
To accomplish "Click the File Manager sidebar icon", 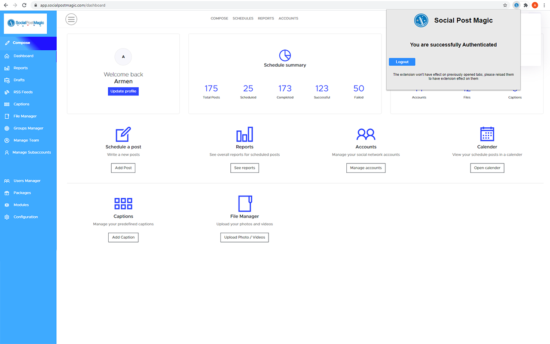I will (7, 116).
